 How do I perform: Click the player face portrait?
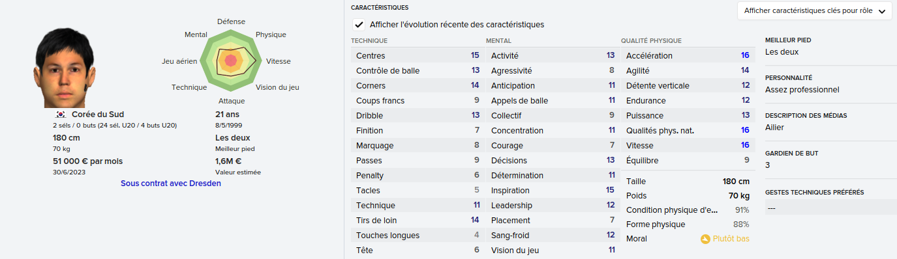click(x=67, y=67)
